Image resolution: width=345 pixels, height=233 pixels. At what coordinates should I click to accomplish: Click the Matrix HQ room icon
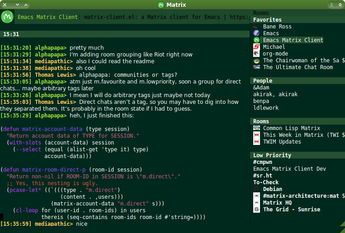click(x=256, y=203)
